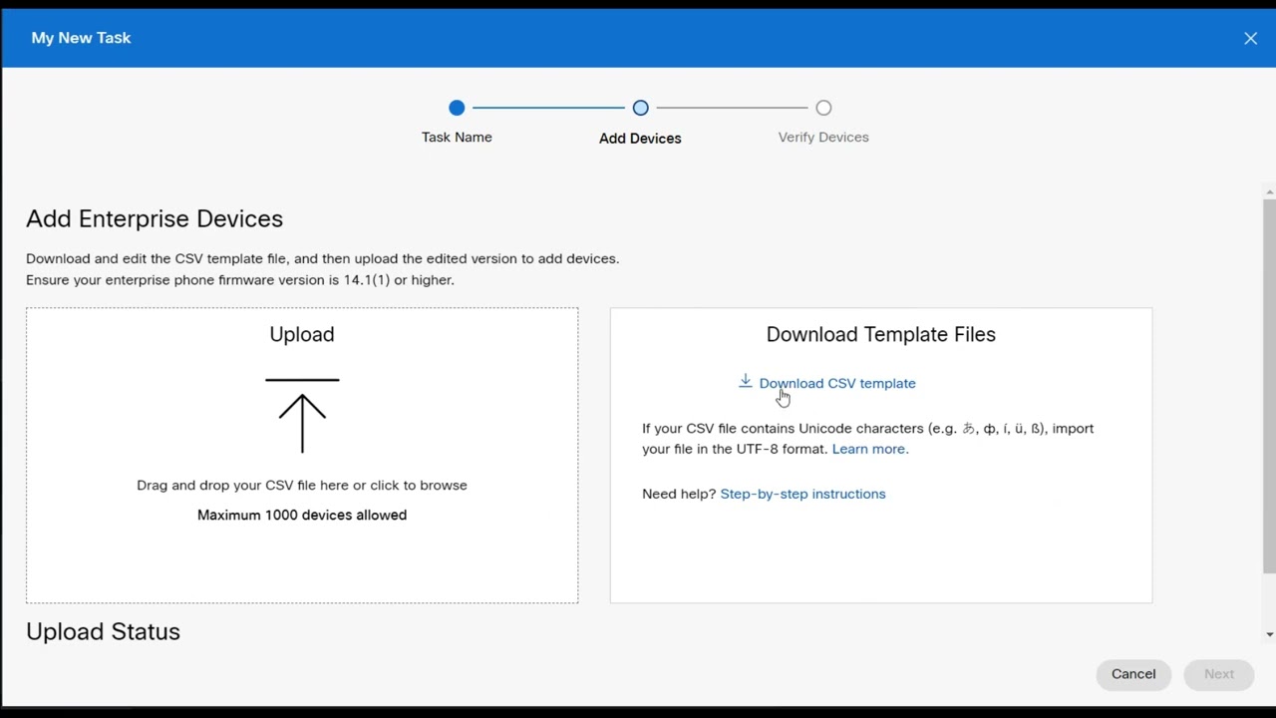1276x718 pixels.
Task: Click the Upload heading in drop zone
Action: [302, 334]
